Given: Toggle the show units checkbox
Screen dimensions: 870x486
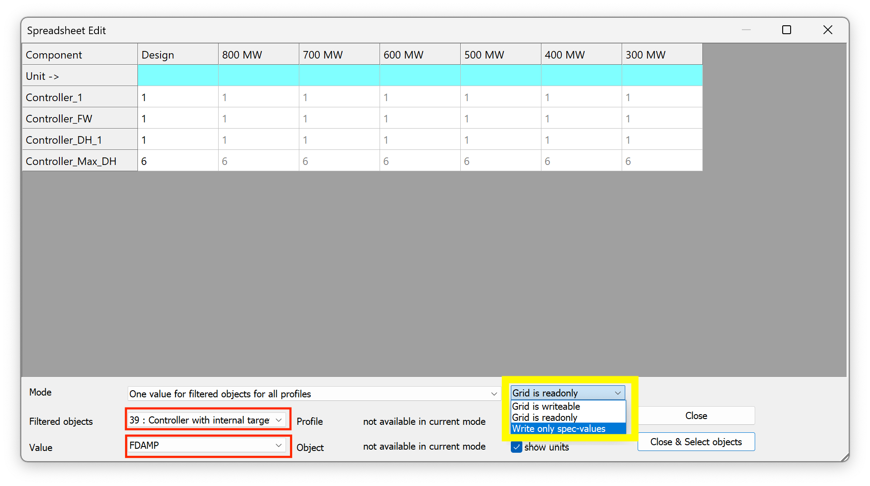Looking at the screenshot, I should point(516,447).
